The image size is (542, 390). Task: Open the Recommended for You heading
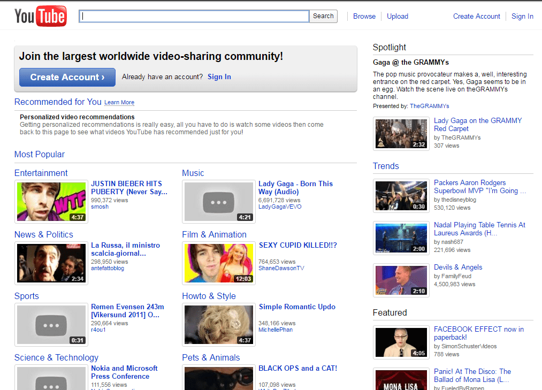tap(58, 102)
